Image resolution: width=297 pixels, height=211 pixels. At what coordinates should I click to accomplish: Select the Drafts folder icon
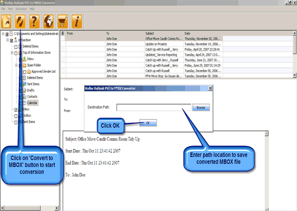(x=24, y=90)
